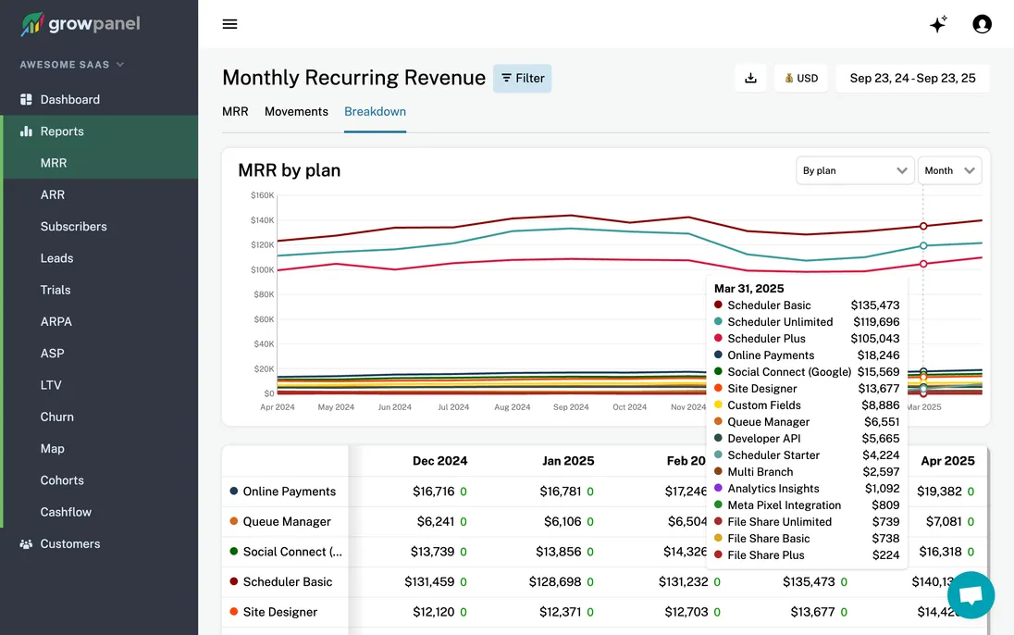1014x635 pixels.
Task: Expand the Awesome SaaS account switcher
Action: pyautogui.click(x=72, y=65)
